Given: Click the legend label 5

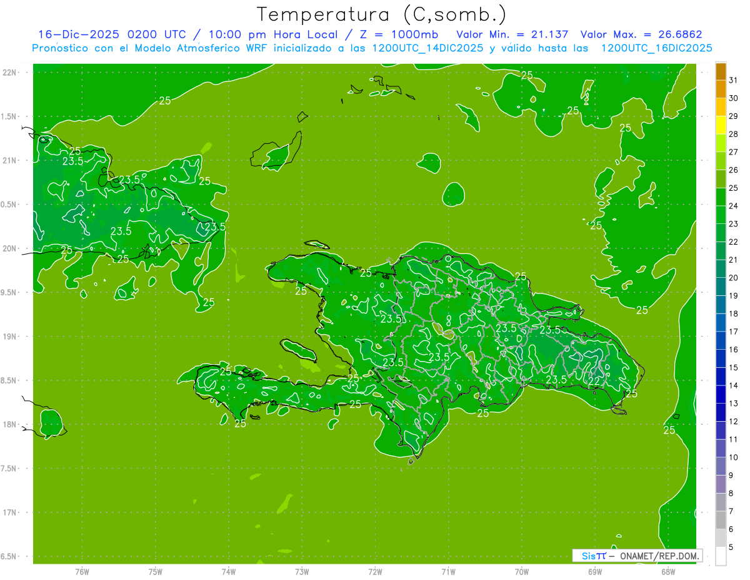Looking at the screenshot, I should tap(732, 547).
